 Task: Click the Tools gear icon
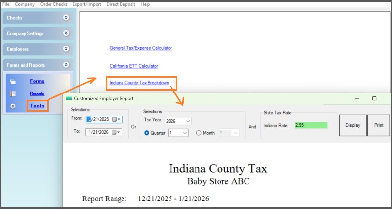pos(13,106)
